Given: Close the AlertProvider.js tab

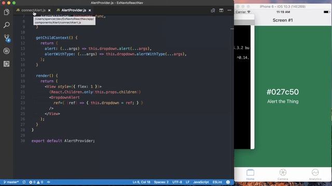Looking at the screenshot, I should click(x=90, y=10).
